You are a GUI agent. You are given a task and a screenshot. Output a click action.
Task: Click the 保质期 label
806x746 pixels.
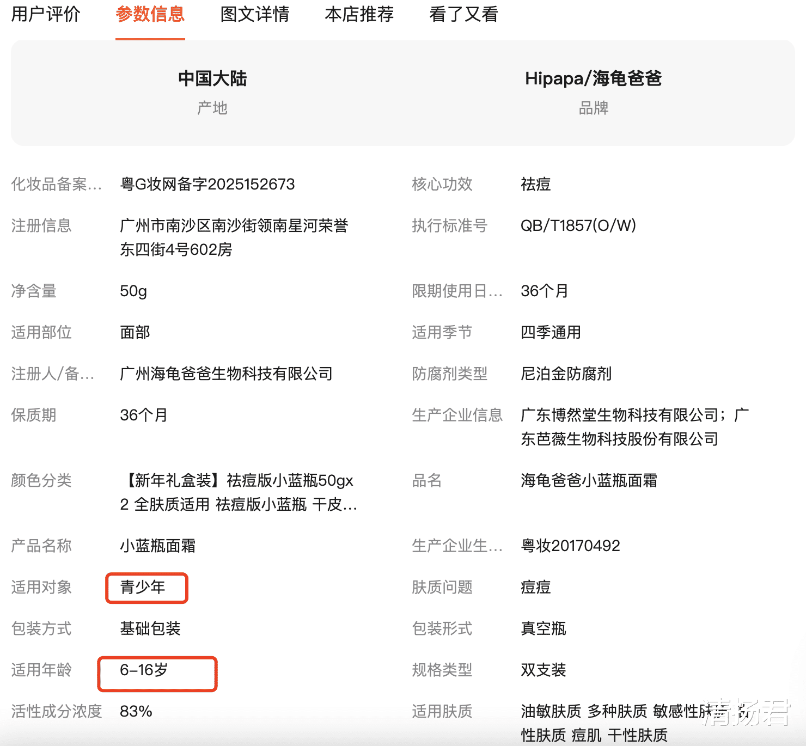[34, 415]
